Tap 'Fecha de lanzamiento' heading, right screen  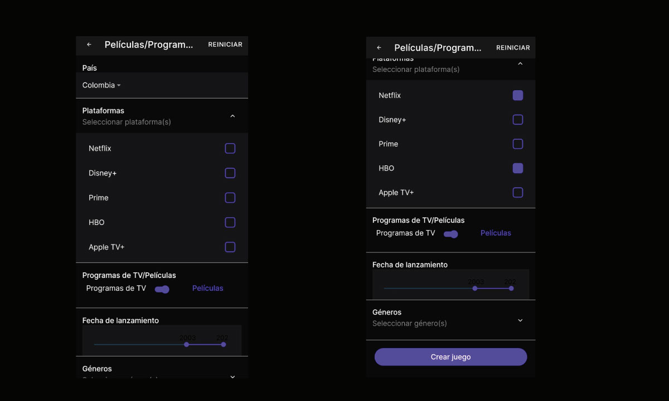pos(410,265)
